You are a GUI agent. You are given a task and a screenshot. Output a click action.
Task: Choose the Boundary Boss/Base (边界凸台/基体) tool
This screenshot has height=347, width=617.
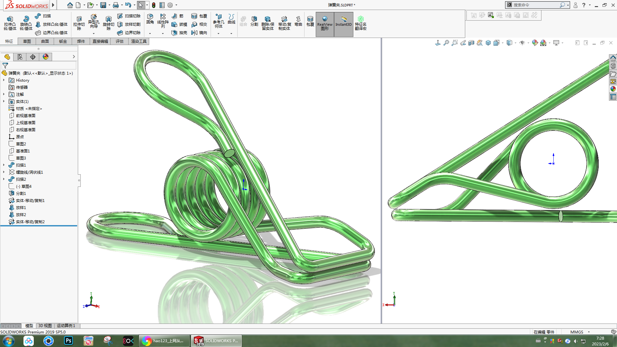[51, 32]
